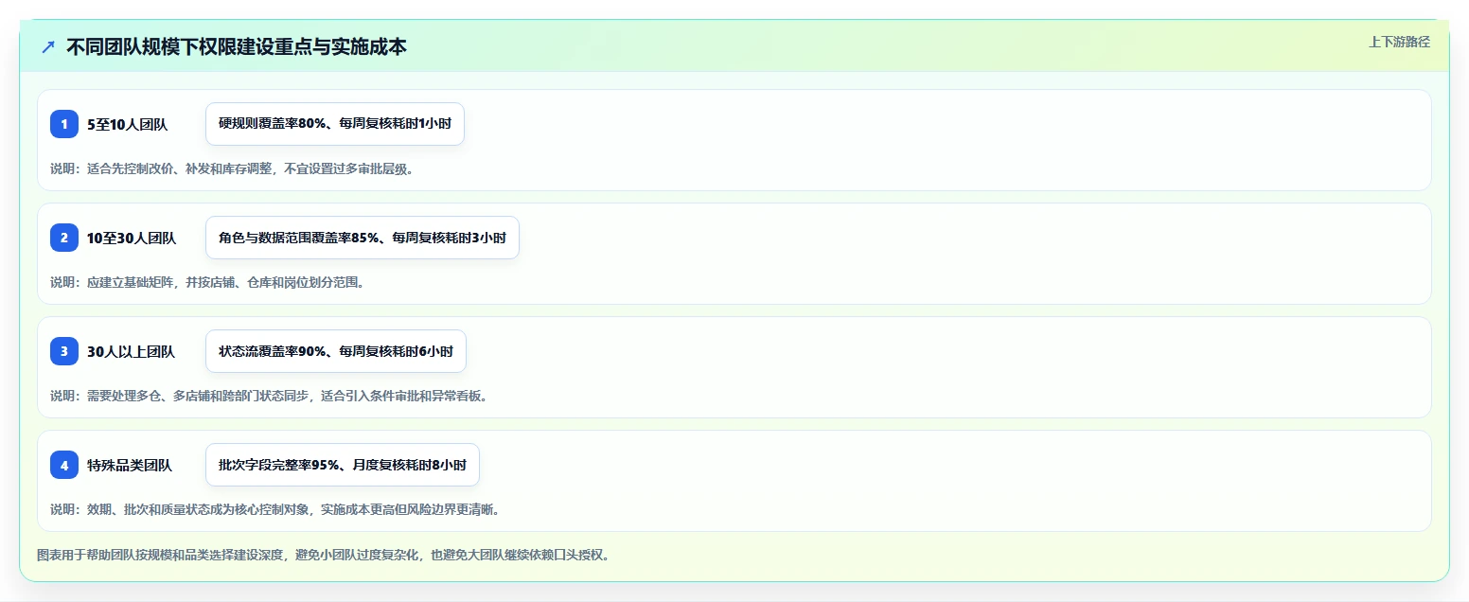Select the 特殊品类团队 row label
The image size is (1469, 602).
[x=130, y=465]
